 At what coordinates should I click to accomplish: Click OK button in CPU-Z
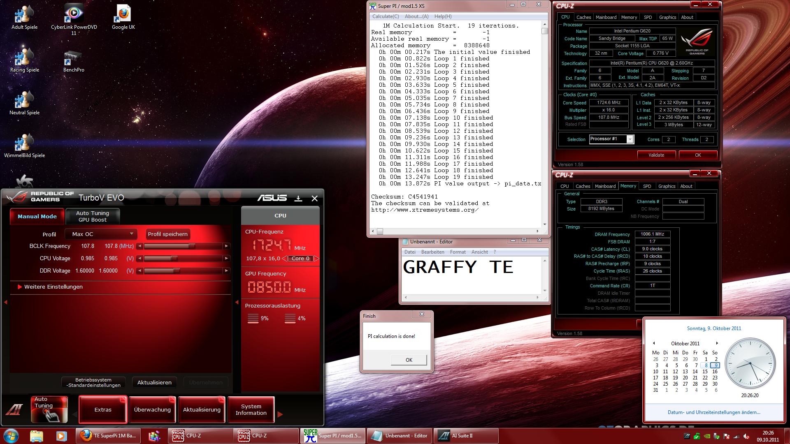tap(698, 155)
